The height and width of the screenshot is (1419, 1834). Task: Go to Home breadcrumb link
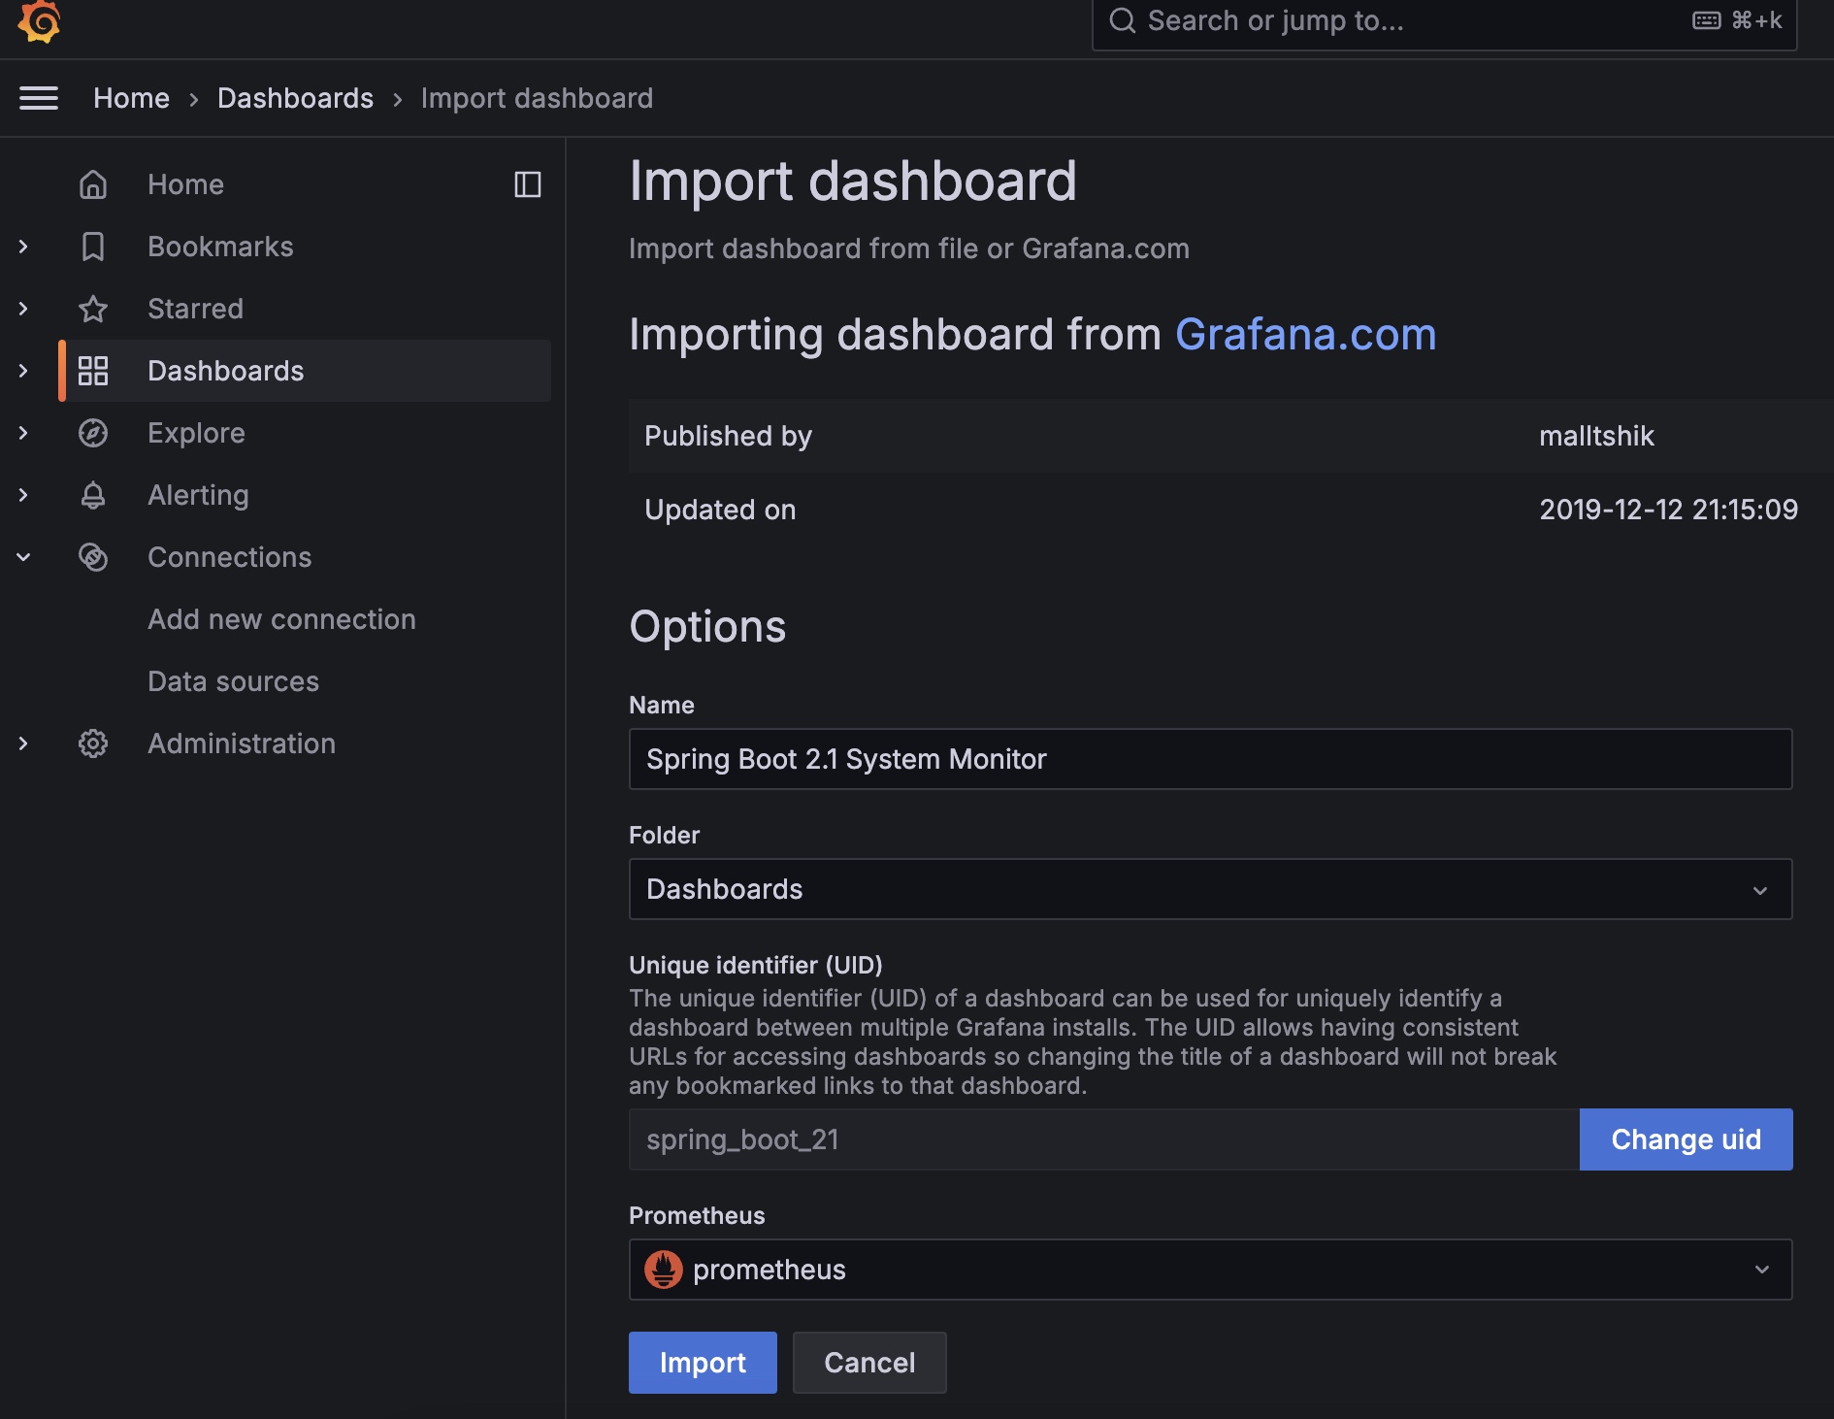131,98
